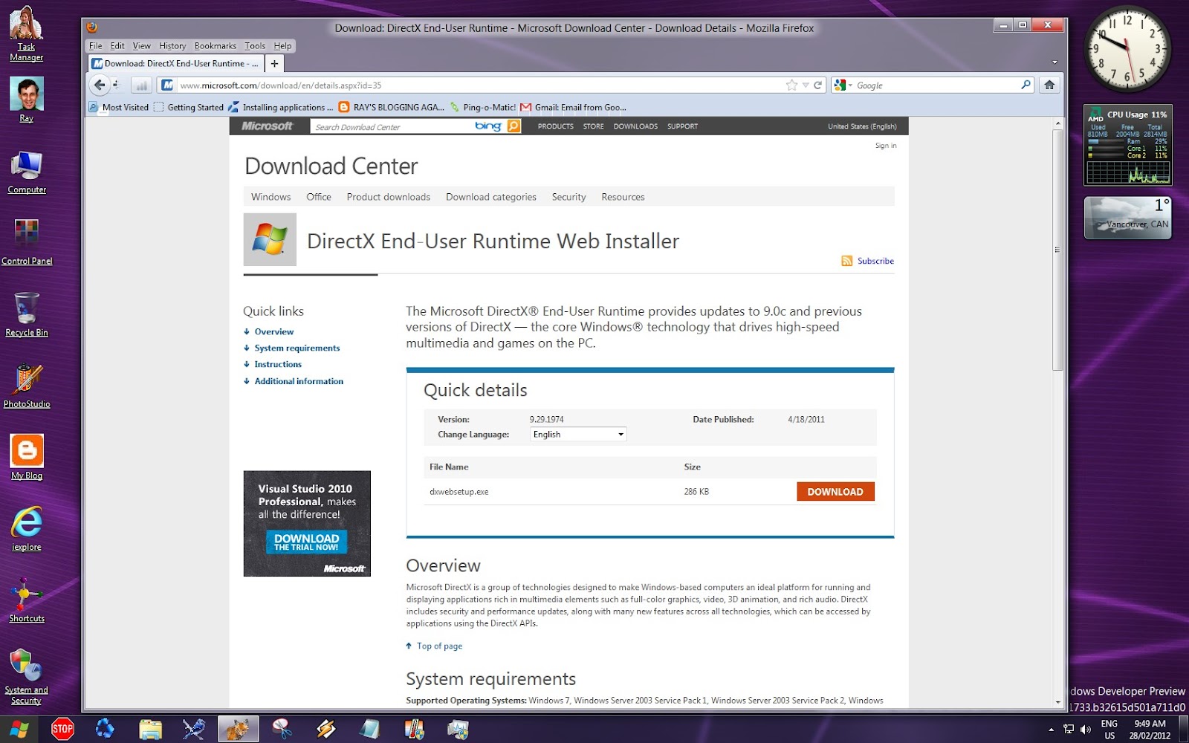Click the Subscribe link
The width and height of the screenshot is (1189, 743).
pyautogui.click(x=875, y=261)
